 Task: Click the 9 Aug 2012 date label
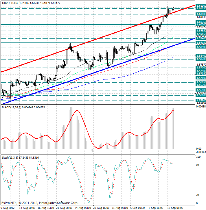(x=8, y=208)
